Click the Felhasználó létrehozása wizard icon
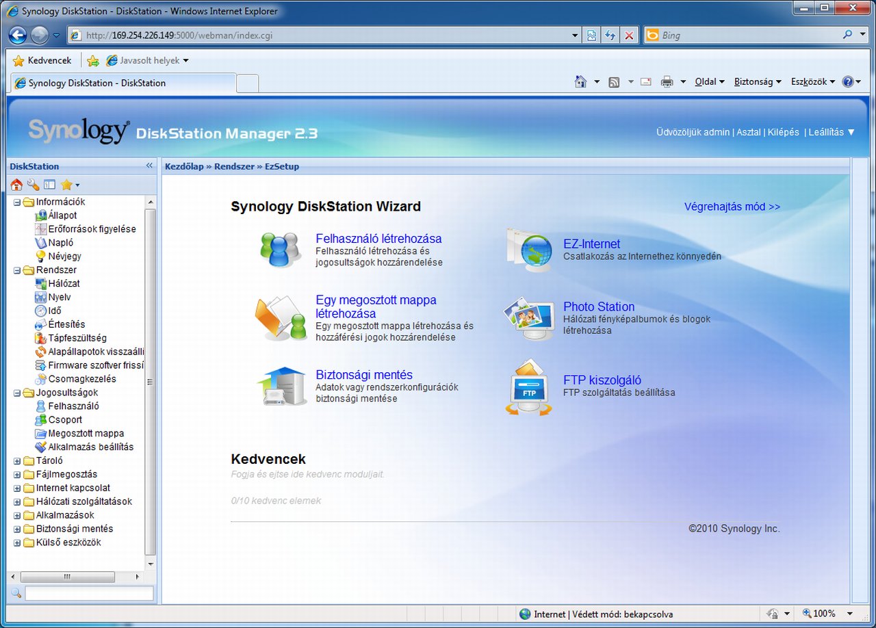This screenshot has height=628, width=876. point(281,250)
